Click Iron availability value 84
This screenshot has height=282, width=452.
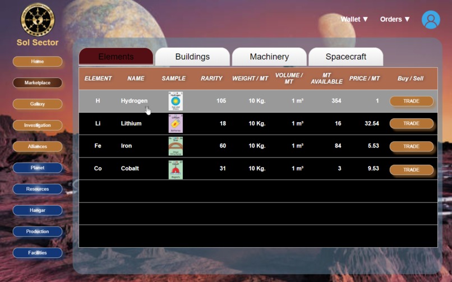pos(338,146)
